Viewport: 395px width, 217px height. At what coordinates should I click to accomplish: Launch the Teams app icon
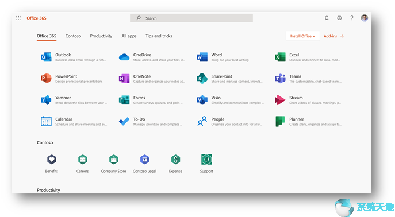tap(280, 79)
